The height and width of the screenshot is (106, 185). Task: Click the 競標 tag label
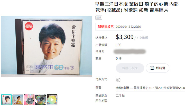(99, 18)
